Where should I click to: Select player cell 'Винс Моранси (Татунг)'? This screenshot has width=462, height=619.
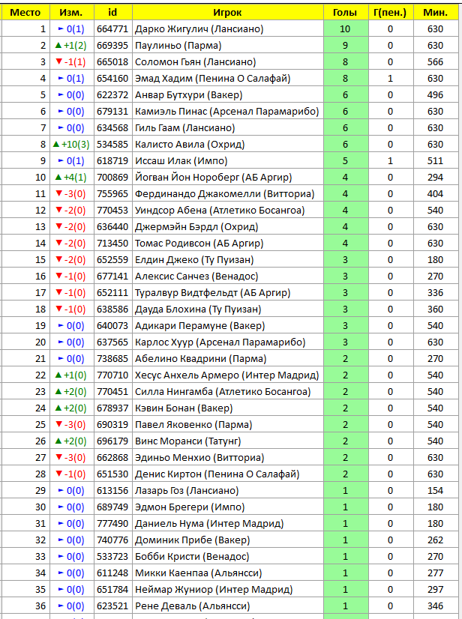pos(228,441)
